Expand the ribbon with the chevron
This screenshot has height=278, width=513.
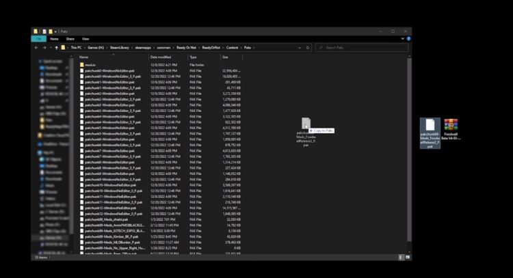coord(402,39)
